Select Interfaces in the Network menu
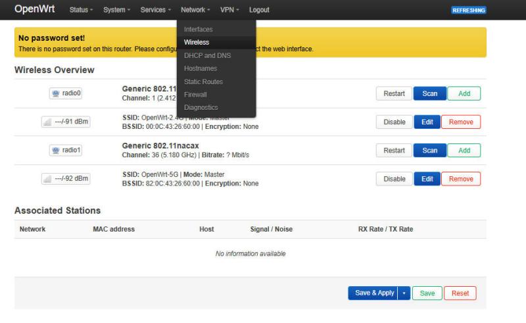Image resolution: width=526 pixels, height=323 pixels. pyautogui.click(x=216, y=29)
